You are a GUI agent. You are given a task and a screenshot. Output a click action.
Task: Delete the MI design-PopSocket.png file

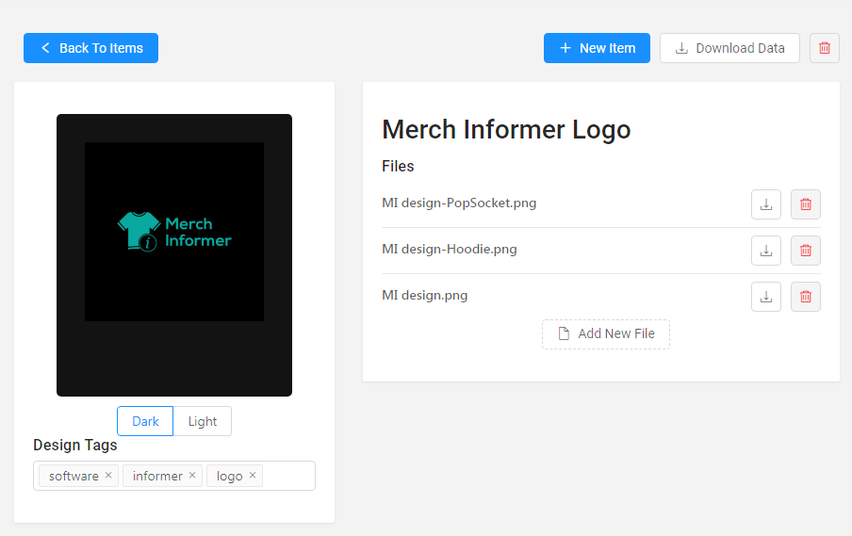pos(805,204)
